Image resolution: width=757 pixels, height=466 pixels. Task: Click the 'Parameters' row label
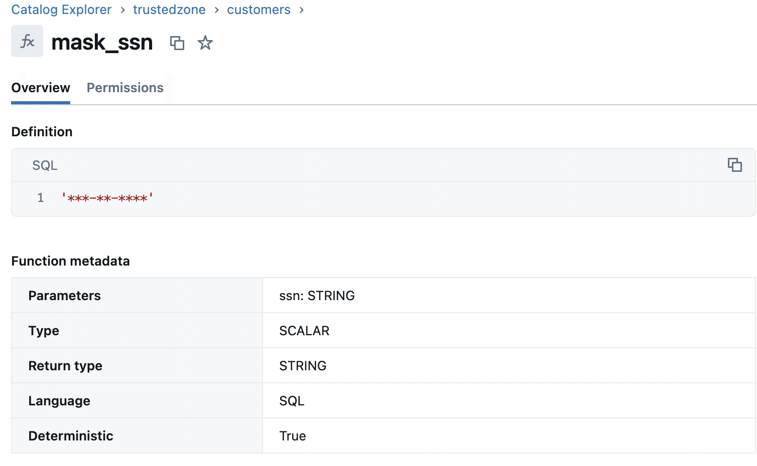coord(65,296)
